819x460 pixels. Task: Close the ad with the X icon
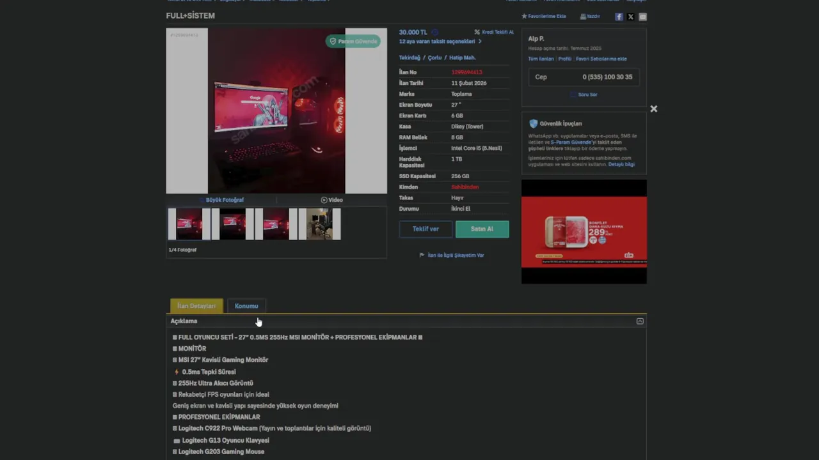point(653,109)
